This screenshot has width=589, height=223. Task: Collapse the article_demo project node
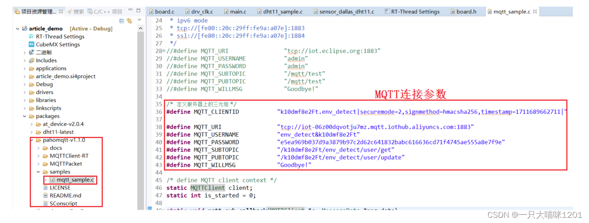[18, 29]
